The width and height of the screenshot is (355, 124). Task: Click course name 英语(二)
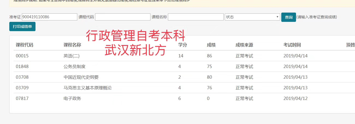coord(72,56)
